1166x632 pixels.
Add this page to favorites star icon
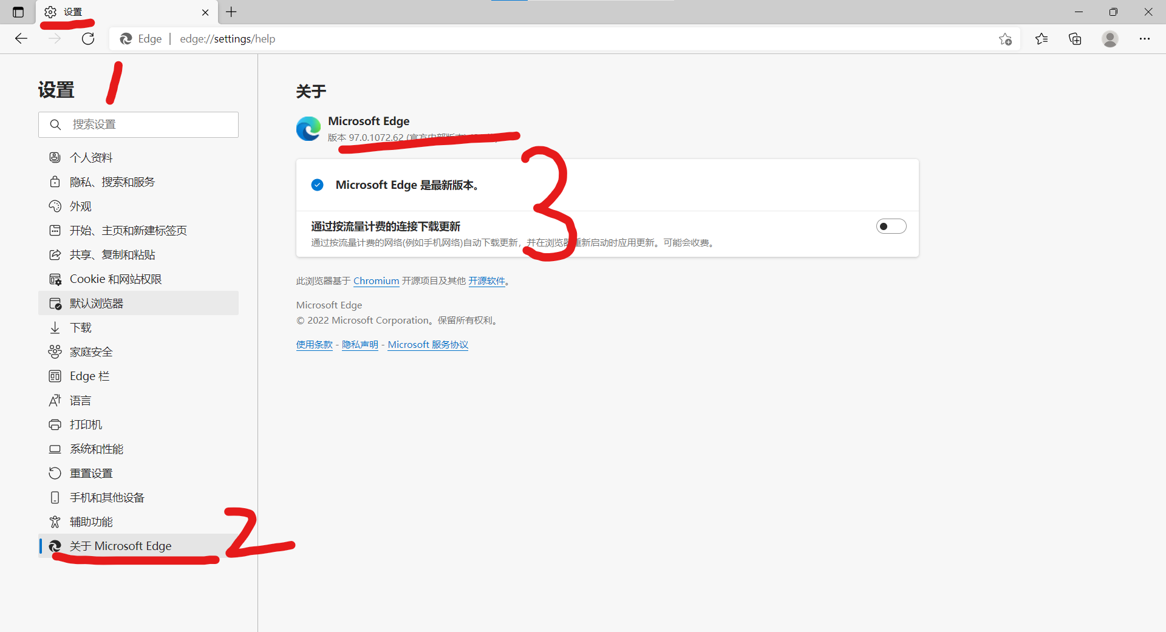point(1005,39)
